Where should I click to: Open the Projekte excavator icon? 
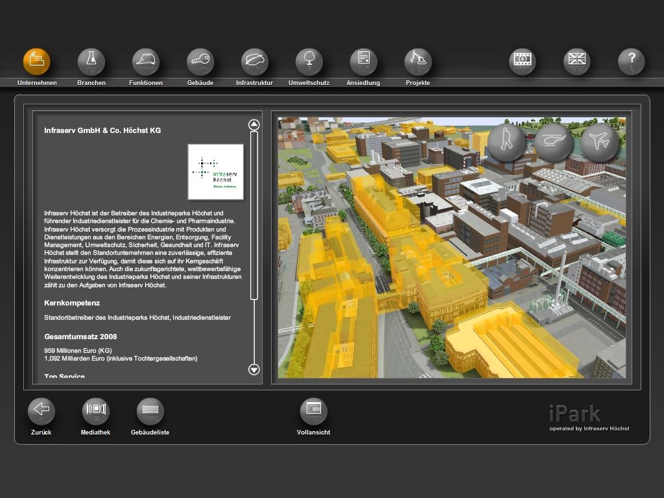418,62
